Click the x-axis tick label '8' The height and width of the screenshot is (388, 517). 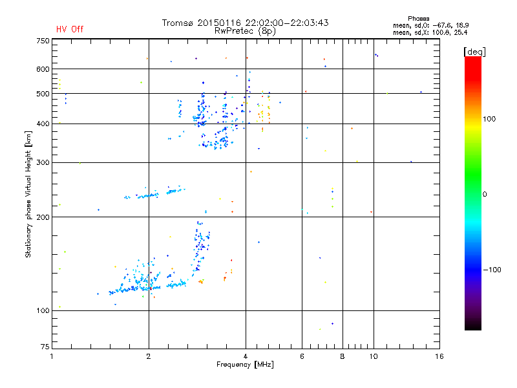[x=343, y=356]
